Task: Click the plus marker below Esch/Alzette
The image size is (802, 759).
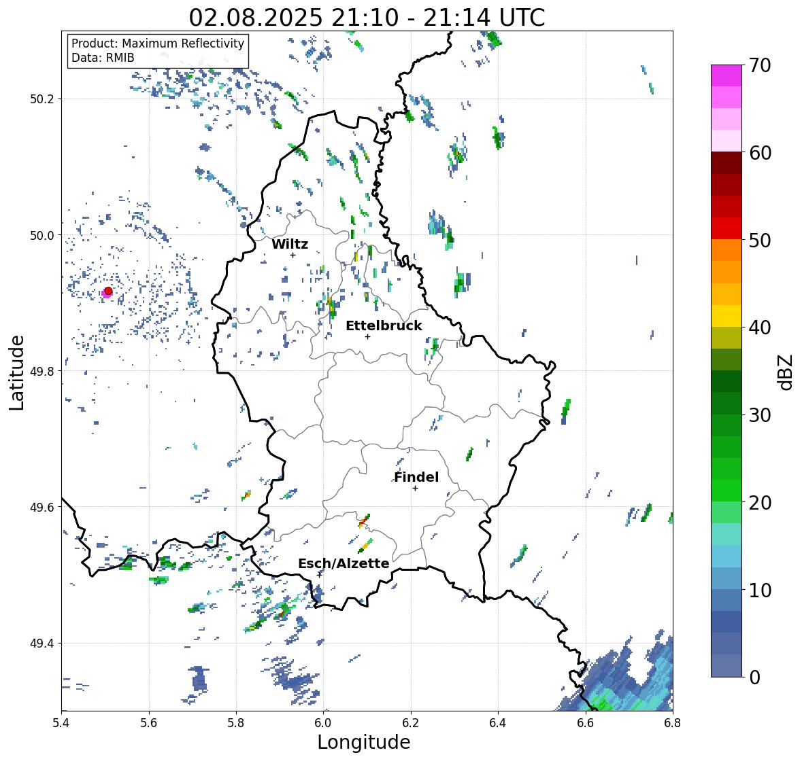Action: tap(320, 574)
